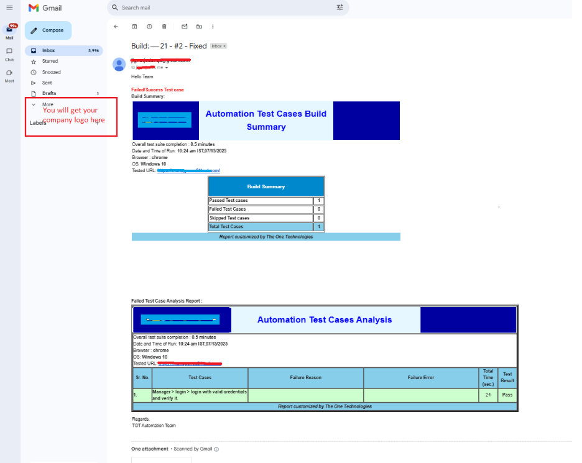
Task: Click the sender's profile avatar
Action: pos(119,65)
